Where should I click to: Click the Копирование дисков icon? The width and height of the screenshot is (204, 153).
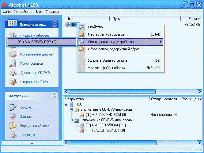click(x=13, y=54)
